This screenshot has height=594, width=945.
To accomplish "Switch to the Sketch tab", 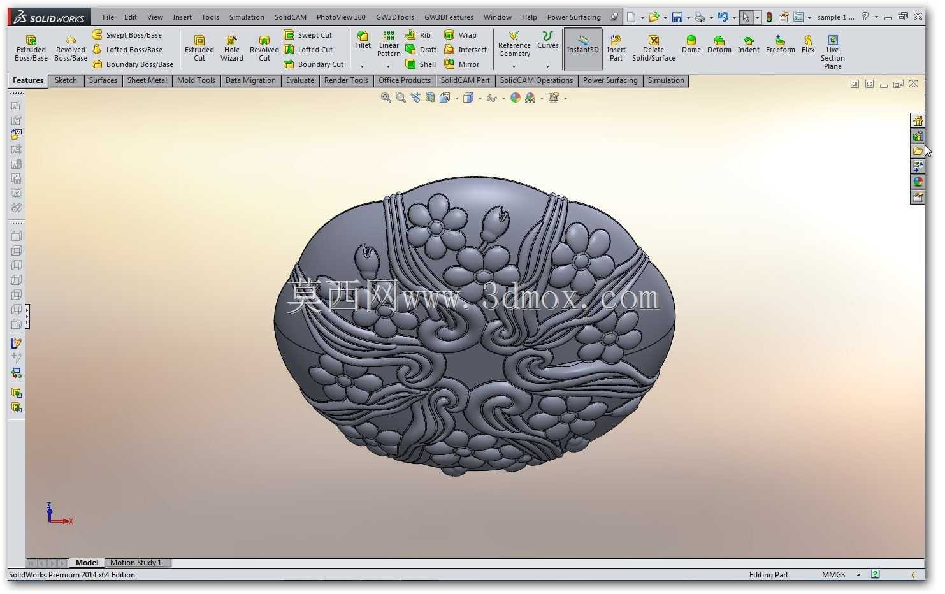I will pyautogui.click(x=66, y=80).
